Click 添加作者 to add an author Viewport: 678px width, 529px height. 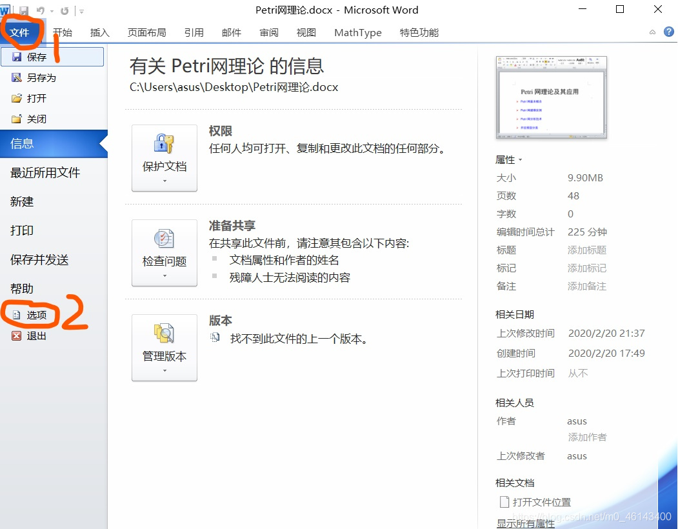pyautogui.click(x=587, y=437)
